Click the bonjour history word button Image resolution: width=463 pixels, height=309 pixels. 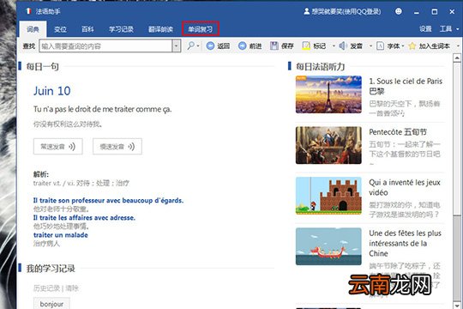tap(51, 304)
